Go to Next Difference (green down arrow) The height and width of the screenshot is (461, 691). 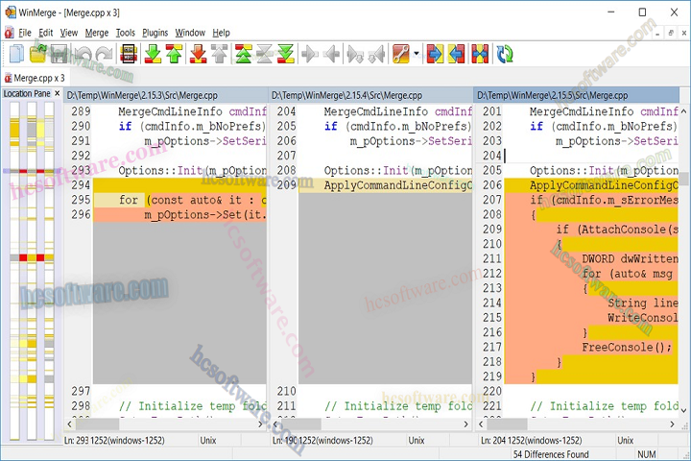(x=153, y=54)
